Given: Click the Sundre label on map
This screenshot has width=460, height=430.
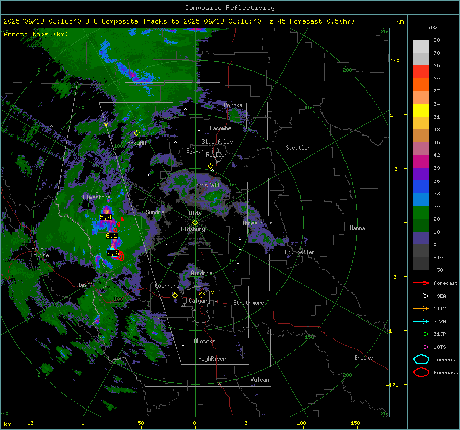Looking at the screenshot, I should click(155, 212).
